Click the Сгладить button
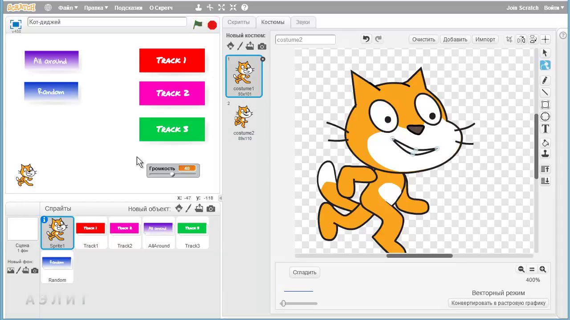The width and height of the screenshot is (570, 320). tap(305, 272)
